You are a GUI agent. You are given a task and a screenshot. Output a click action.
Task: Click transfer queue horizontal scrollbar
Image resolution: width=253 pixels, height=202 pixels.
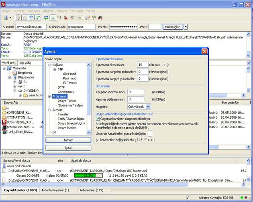point(122,184)
